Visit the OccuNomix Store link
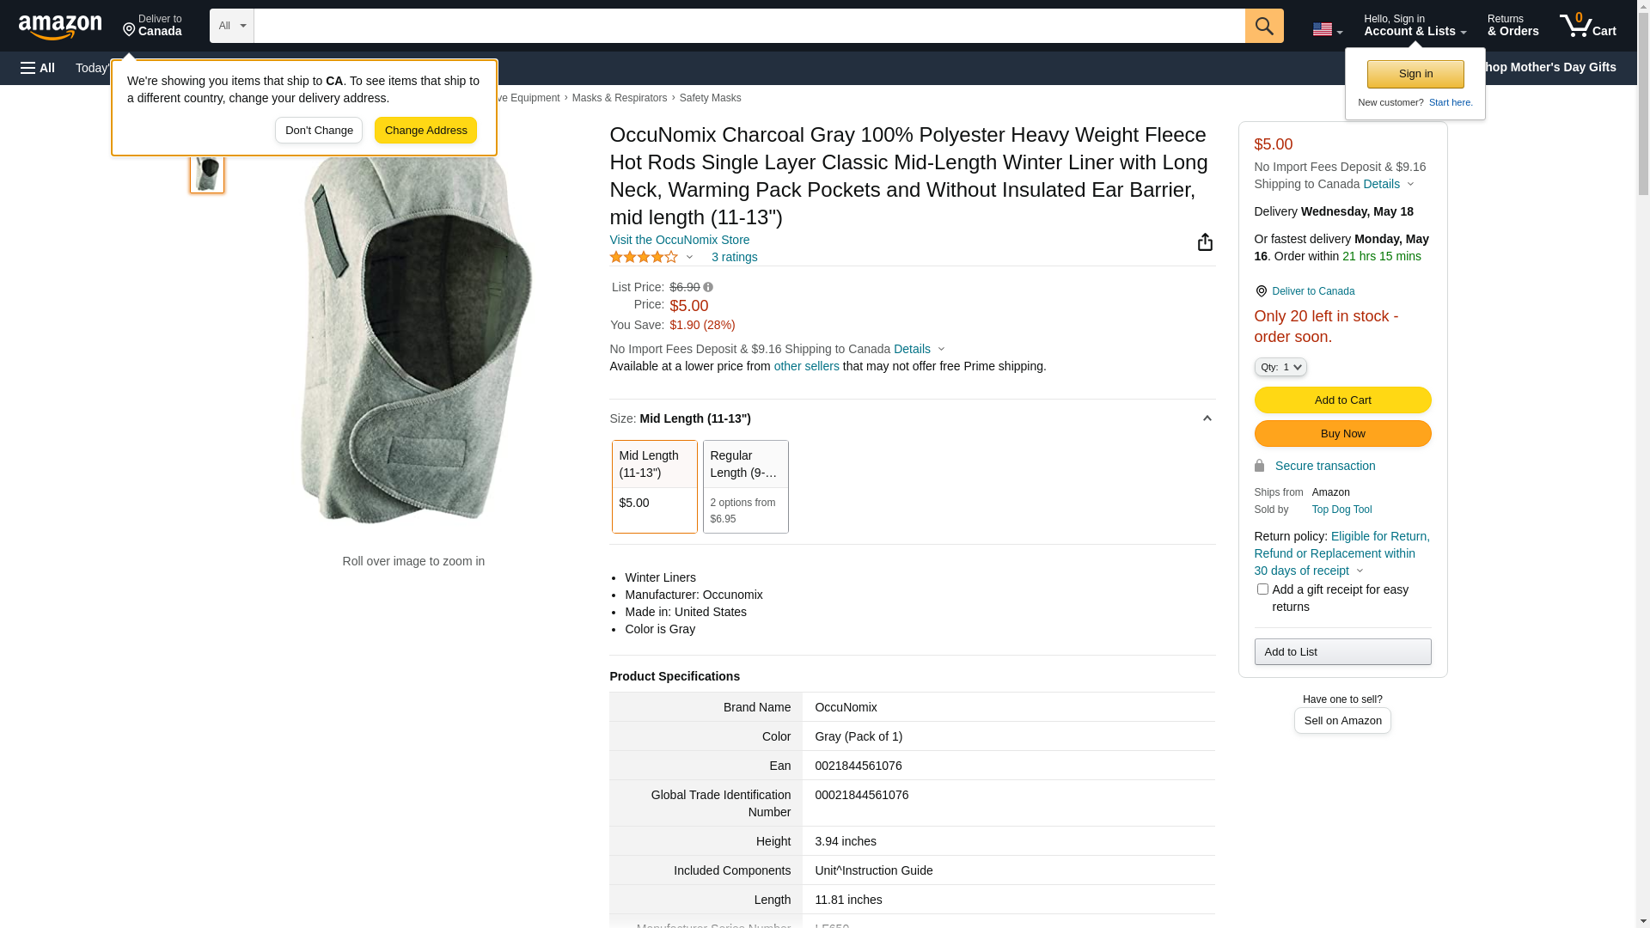This screenshot has width=1650, height=928. click(x=679, y=240)
